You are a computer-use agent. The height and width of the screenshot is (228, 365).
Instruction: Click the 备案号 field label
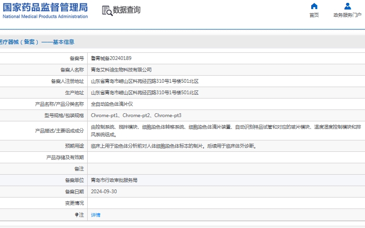click(77, 59)
